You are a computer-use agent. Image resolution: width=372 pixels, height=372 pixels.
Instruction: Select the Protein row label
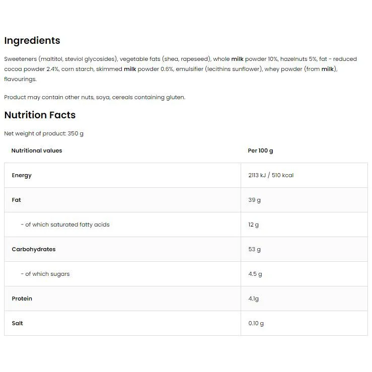click(x=22, y=299)
